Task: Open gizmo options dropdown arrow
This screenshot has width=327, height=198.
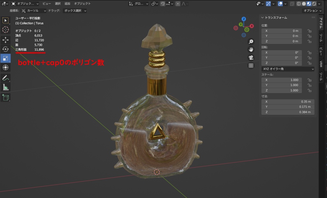Action: point(273,4)
